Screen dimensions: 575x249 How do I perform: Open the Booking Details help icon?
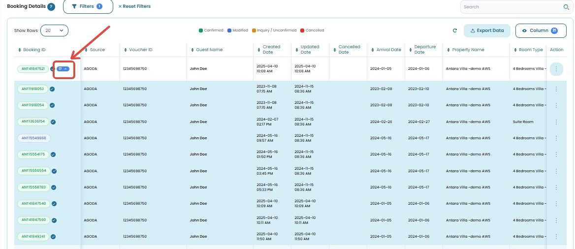51,6
